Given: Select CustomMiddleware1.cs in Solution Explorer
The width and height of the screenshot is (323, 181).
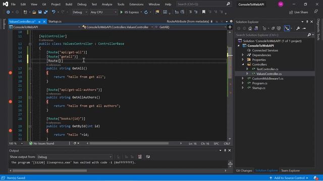Looking at the screenshot, I should [267, 78].
